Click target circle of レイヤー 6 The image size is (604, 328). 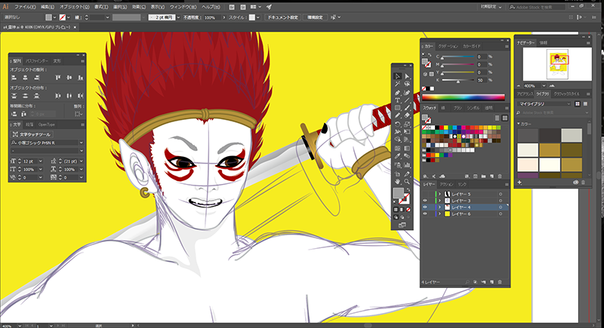501,214
